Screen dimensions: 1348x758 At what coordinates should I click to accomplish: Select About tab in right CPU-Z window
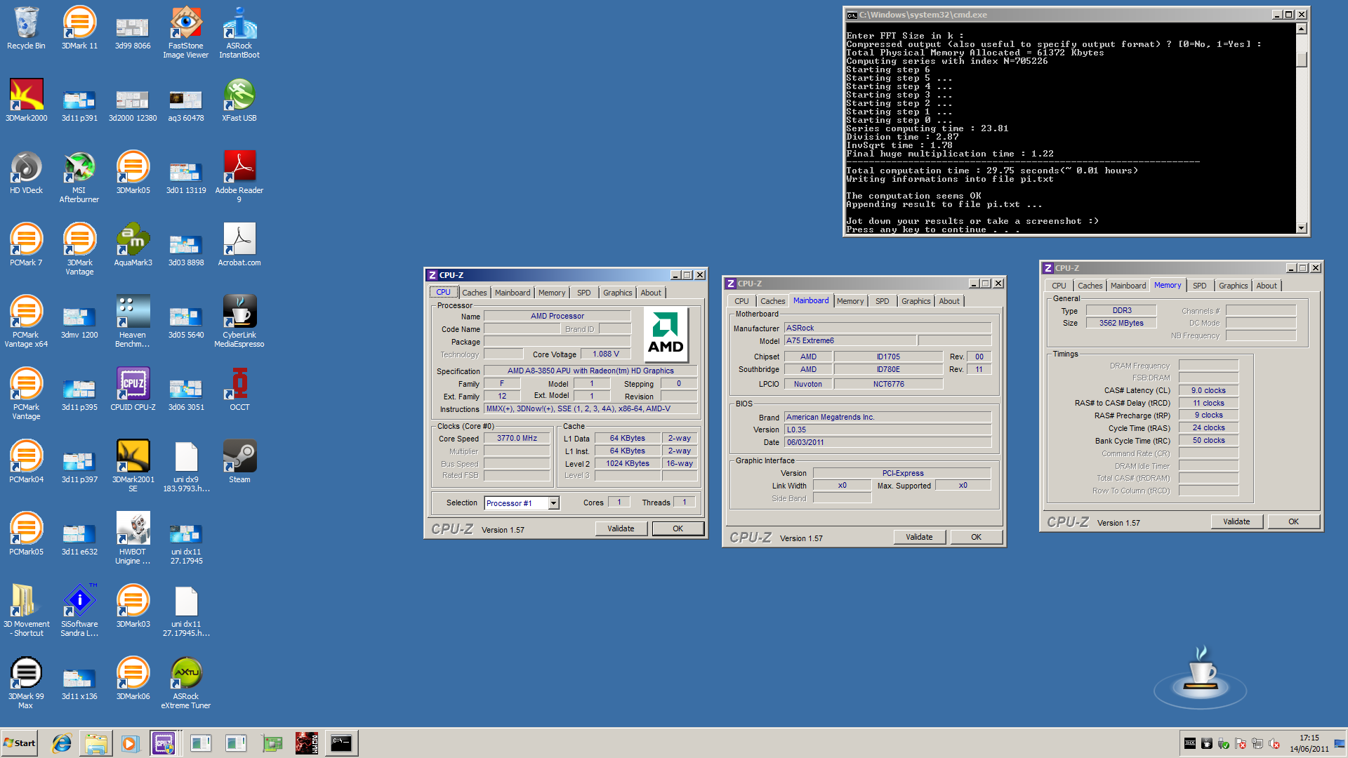(x=1266, y=286)
